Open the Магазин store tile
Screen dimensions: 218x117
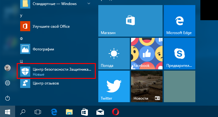point(130,21)
